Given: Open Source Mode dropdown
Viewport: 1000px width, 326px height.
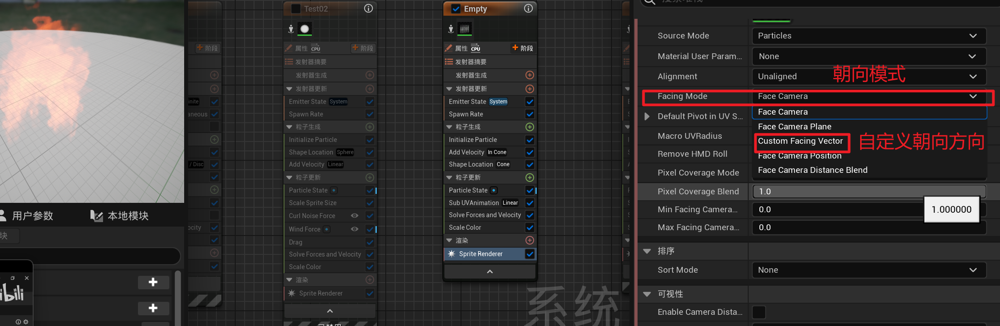Looking at the screenshot, I should (869, 36).
